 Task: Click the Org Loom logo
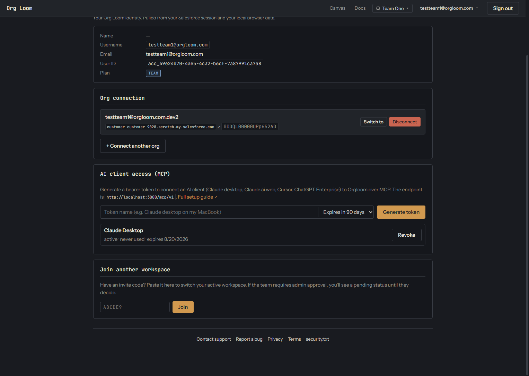coord(19,8)
